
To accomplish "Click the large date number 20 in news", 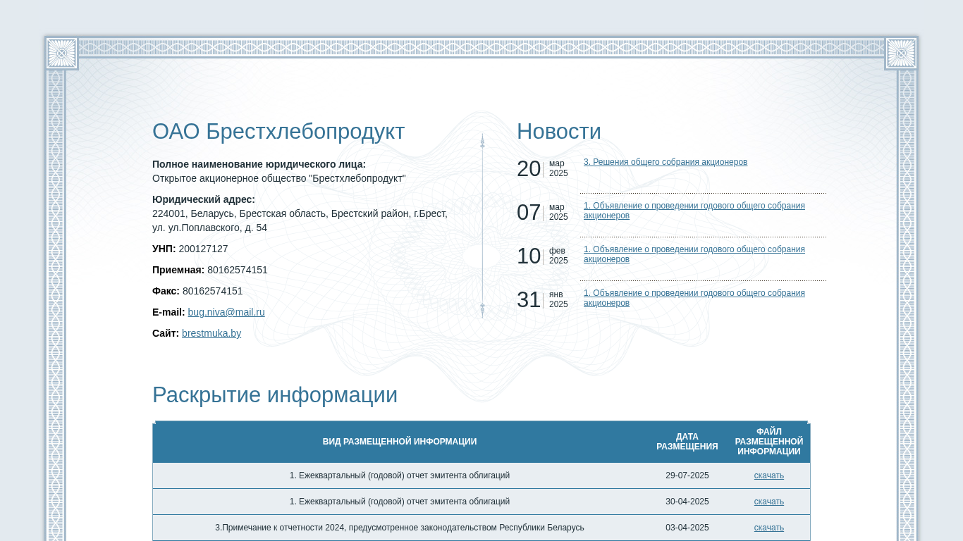I will (x=529, y=169).
